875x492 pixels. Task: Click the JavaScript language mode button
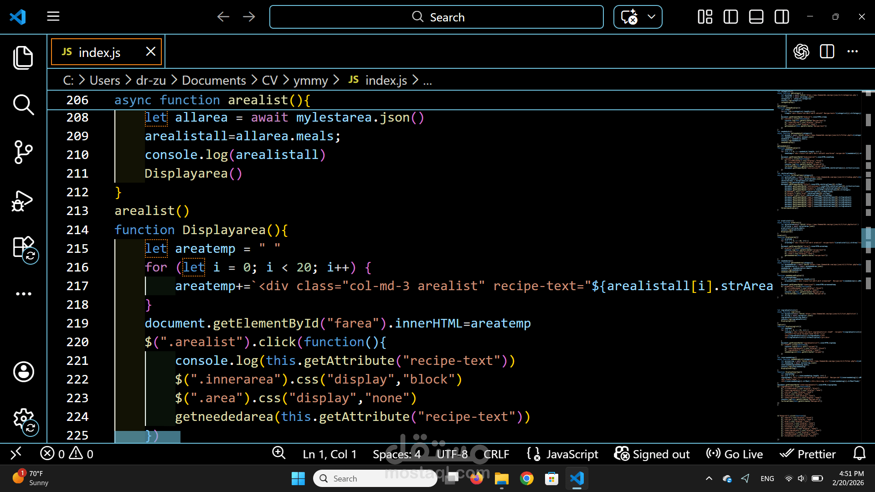pos(571,454)
